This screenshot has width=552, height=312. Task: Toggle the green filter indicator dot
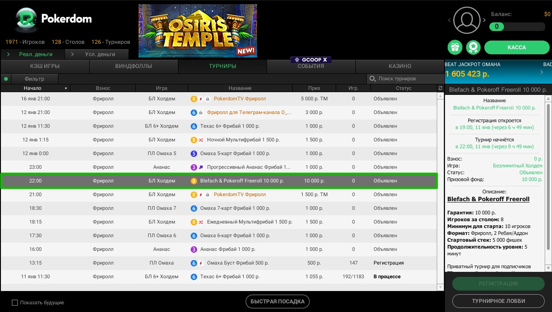click(6, 79)
